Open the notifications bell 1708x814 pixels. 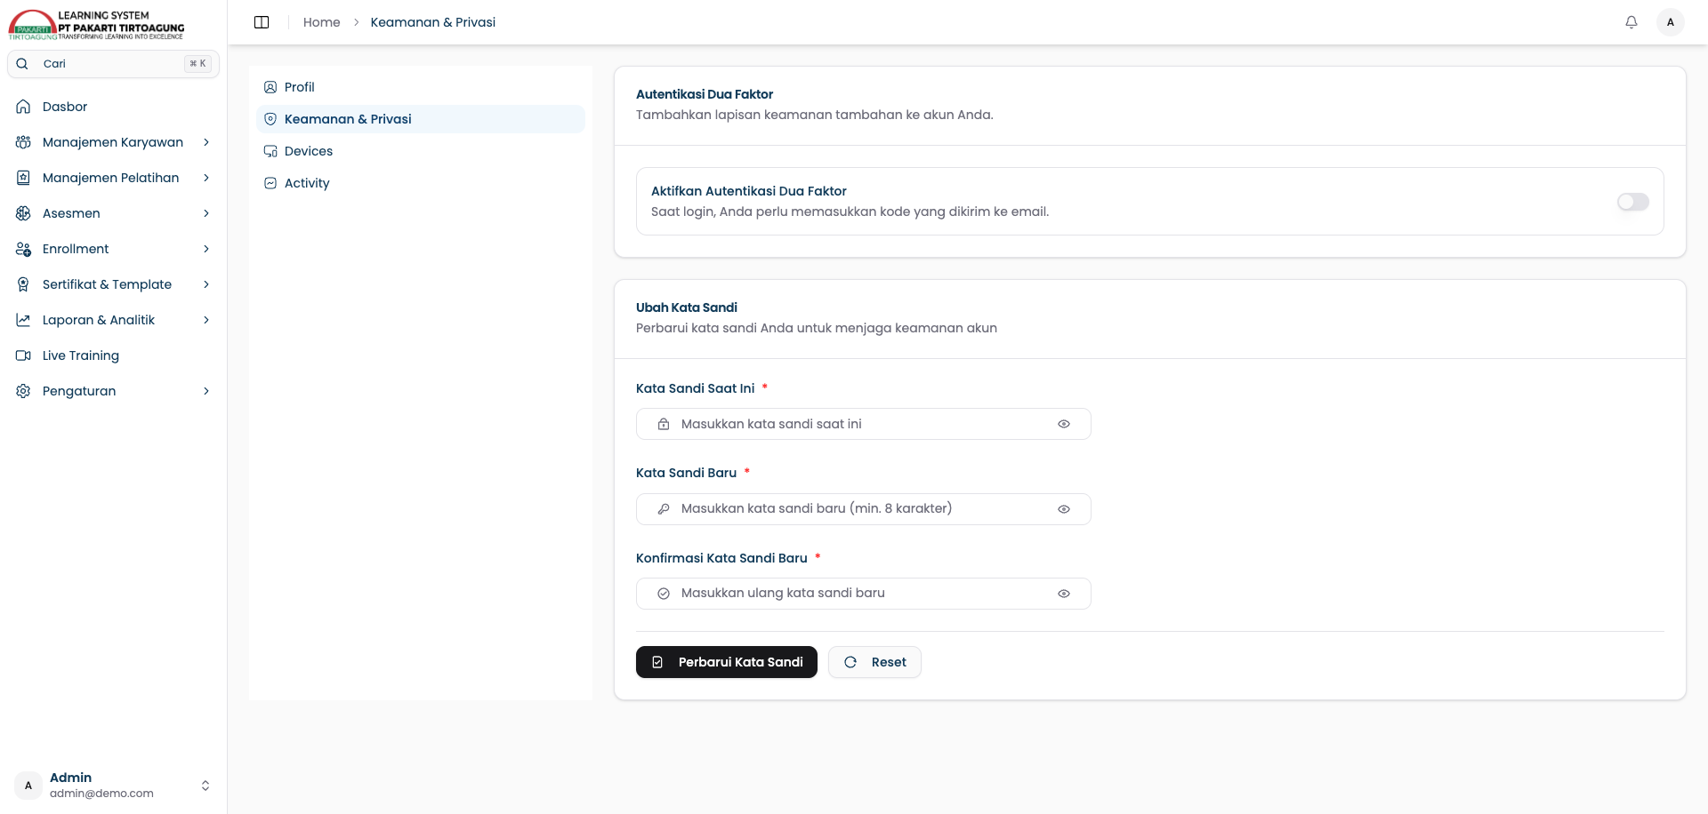coord(1631,22)
